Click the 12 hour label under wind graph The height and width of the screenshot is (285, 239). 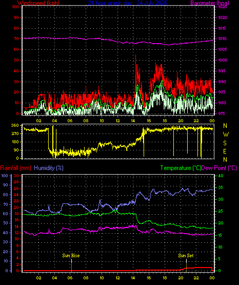[117, 121]
